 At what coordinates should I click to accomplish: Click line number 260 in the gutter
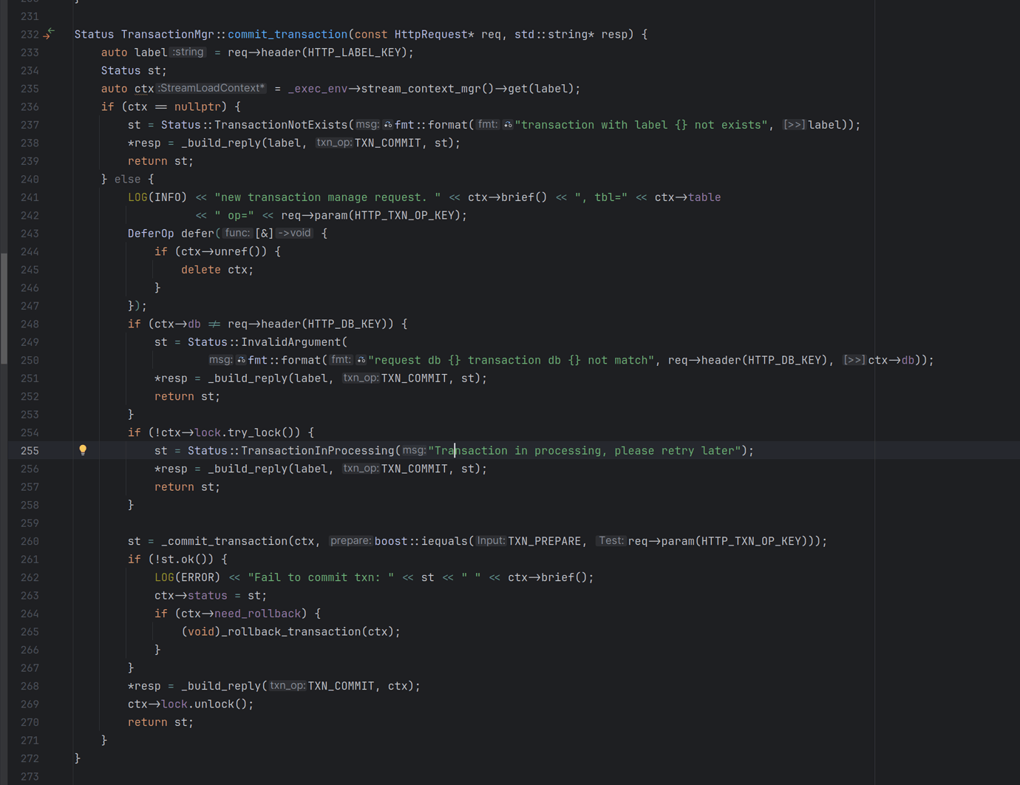pyautogui.click(x=30, y=541)
